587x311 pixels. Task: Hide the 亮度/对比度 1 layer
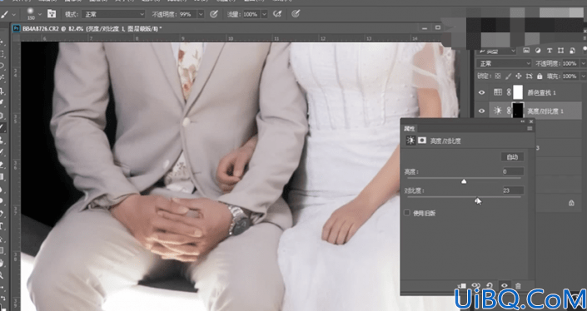tap(481, 111)
